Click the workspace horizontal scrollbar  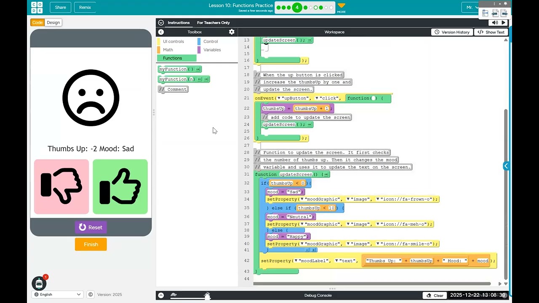click(x=372, y=284)
